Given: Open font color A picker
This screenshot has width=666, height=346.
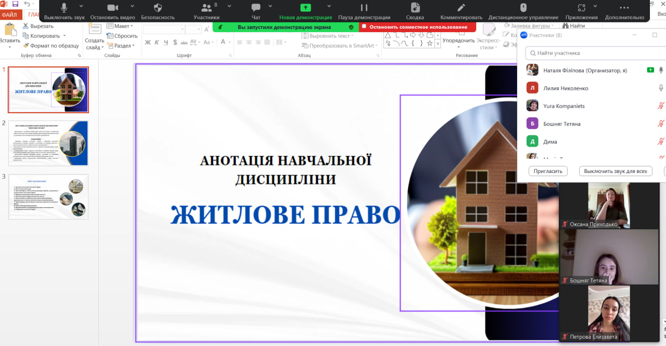Looking at the screenshot, I should point(224,43).
